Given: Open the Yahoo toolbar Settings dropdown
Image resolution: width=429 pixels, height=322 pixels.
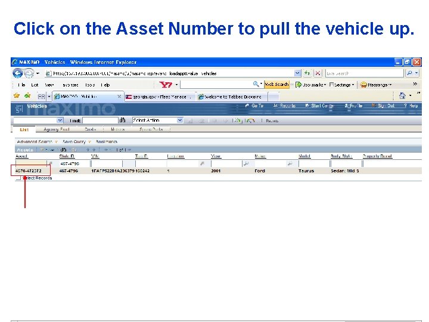Looking at the screenshot, I should click(342, 85).
